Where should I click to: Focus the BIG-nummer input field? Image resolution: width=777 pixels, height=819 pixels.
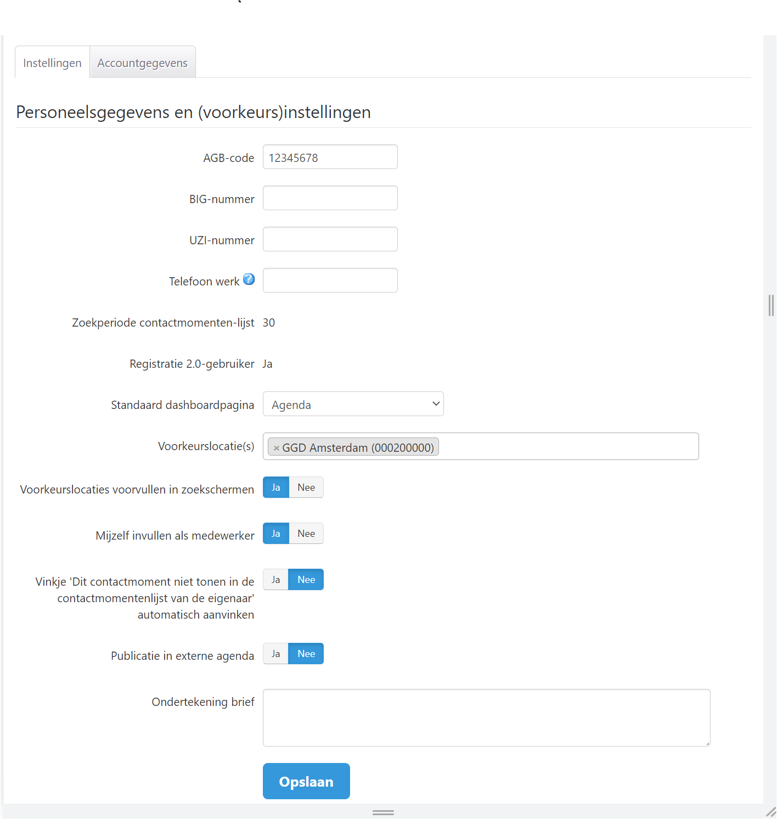(330, 198)
